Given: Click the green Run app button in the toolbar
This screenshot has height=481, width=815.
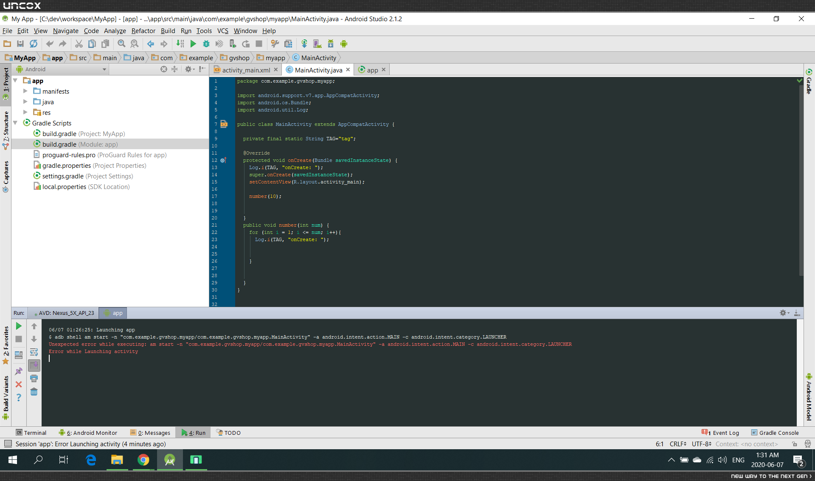Looking at the screenshot, I should coord(193,44).
